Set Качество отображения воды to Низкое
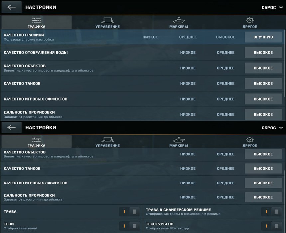Image resolution: width=286 pixels, height=233 pixels. [x=188, y=53]
